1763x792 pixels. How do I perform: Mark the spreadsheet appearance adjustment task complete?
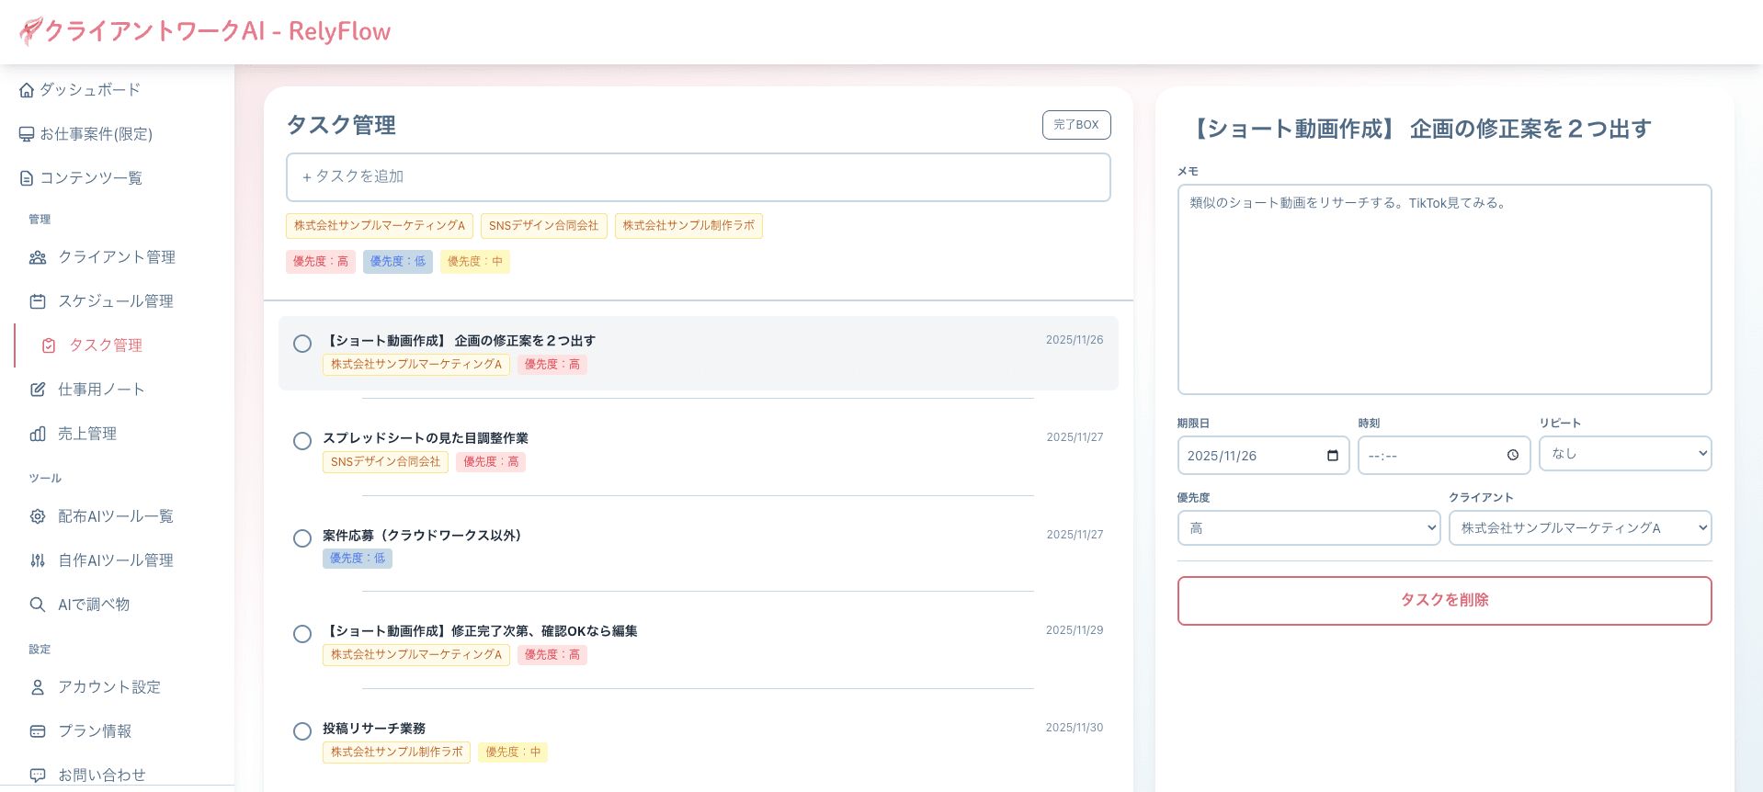[302, 441]
